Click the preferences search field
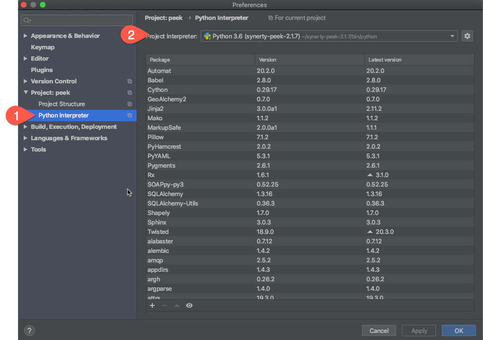483x340 pixels. (x=77, y=20)
